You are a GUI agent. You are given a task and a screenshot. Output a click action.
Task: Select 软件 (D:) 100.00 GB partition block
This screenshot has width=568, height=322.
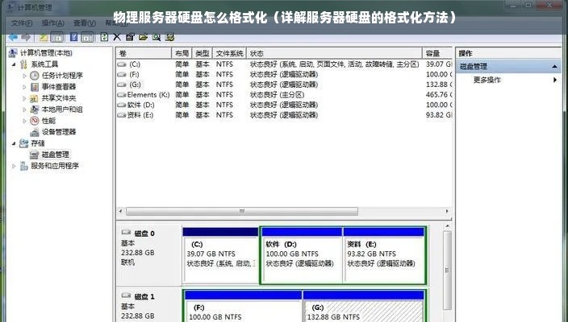pos(302,255)
